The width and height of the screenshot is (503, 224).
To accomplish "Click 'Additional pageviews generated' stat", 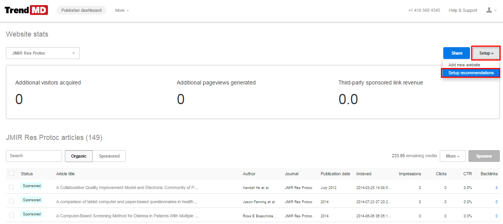I will coord(216,83).
